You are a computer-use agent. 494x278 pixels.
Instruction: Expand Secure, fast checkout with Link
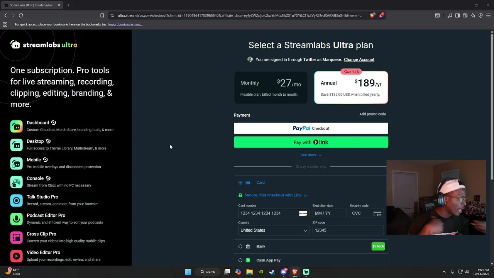[276, 195]
